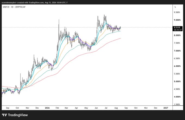The width and height of the screenshot is (185, 120).
Task: Click the Dec label before 2027
Action: point(156,108)
